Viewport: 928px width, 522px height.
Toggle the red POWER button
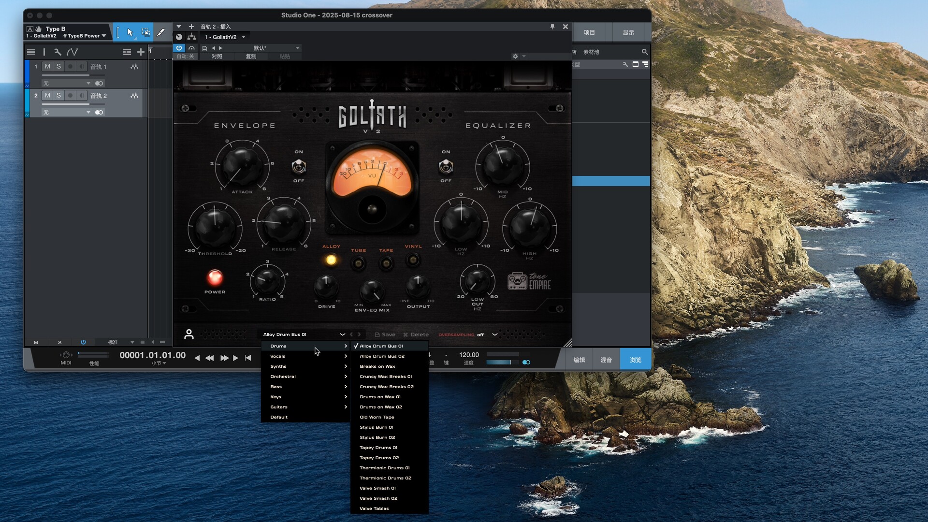click(215, 278)
